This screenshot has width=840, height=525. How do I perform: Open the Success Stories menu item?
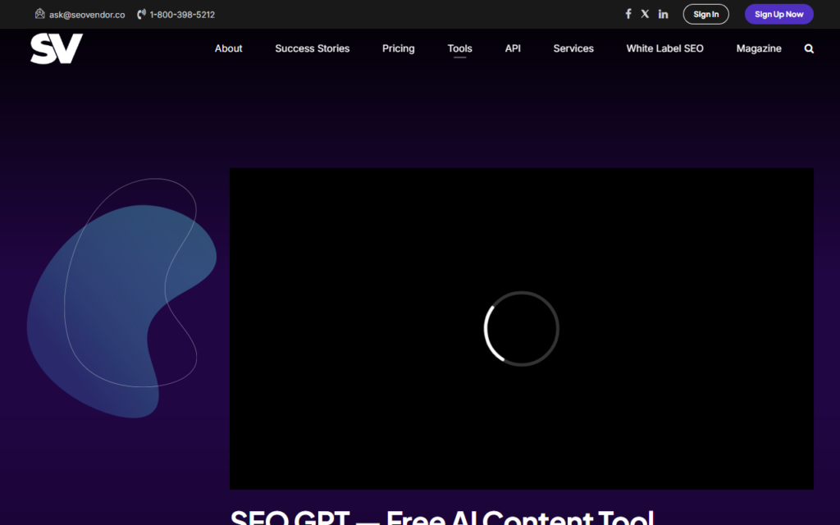[x=313, y=48]
